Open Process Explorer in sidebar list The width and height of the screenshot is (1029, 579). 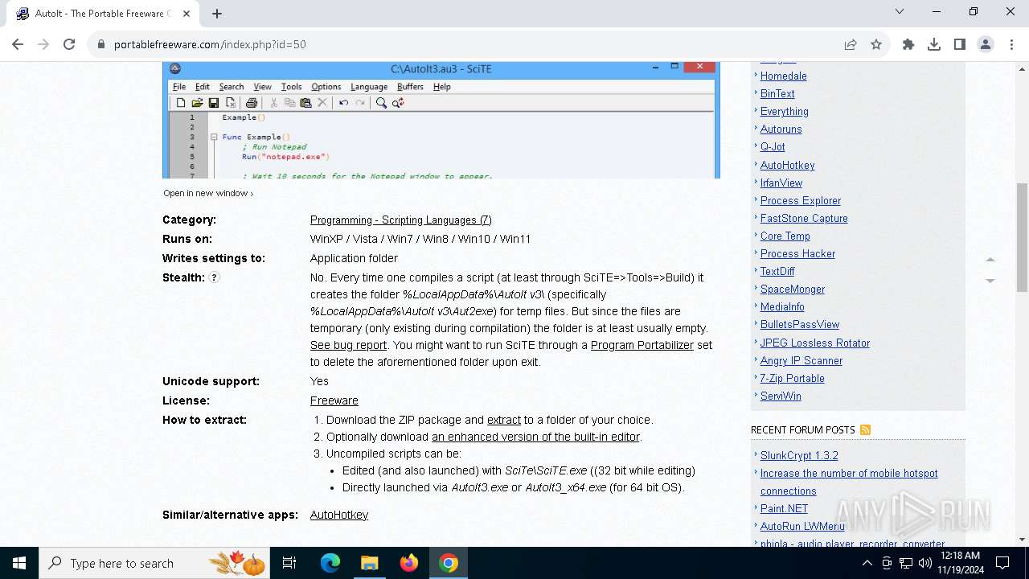click(x=801, y=200)
